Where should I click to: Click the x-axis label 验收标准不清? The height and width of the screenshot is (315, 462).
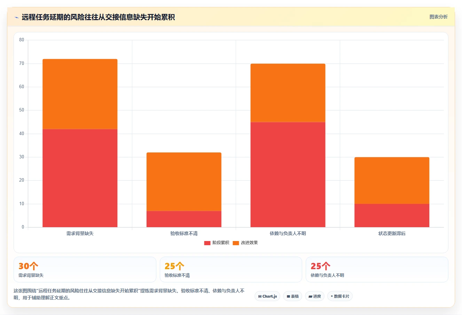[x=184, y=233]
